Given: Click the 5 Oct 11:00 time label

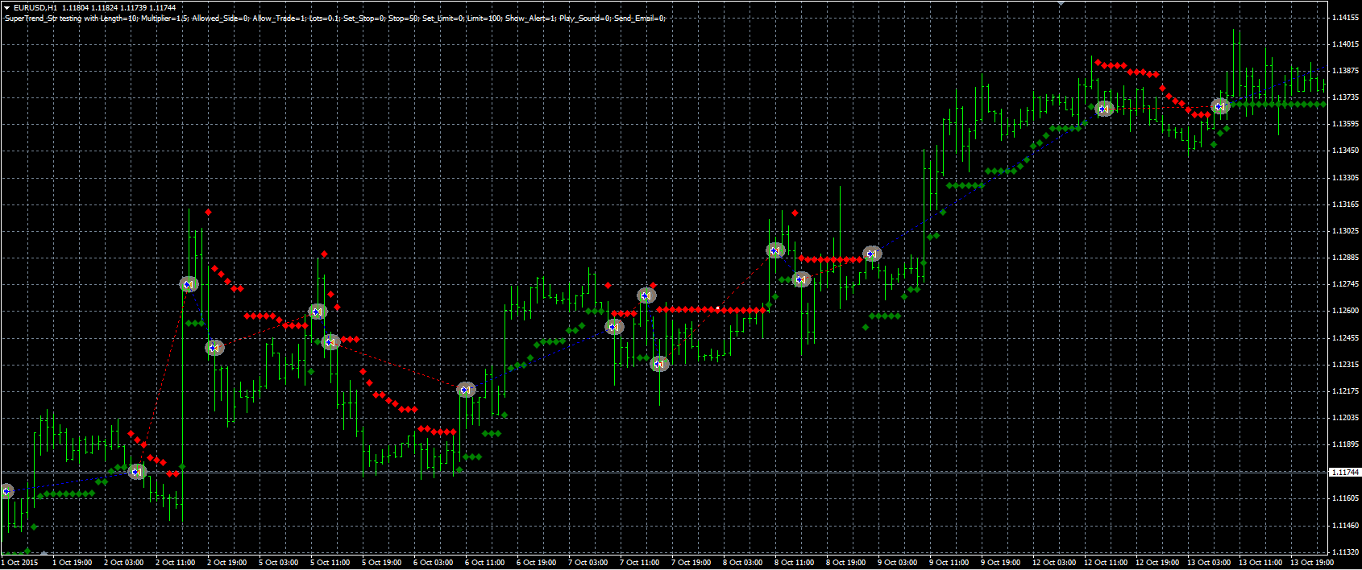Looking at the screenshot, I should 331,563.
